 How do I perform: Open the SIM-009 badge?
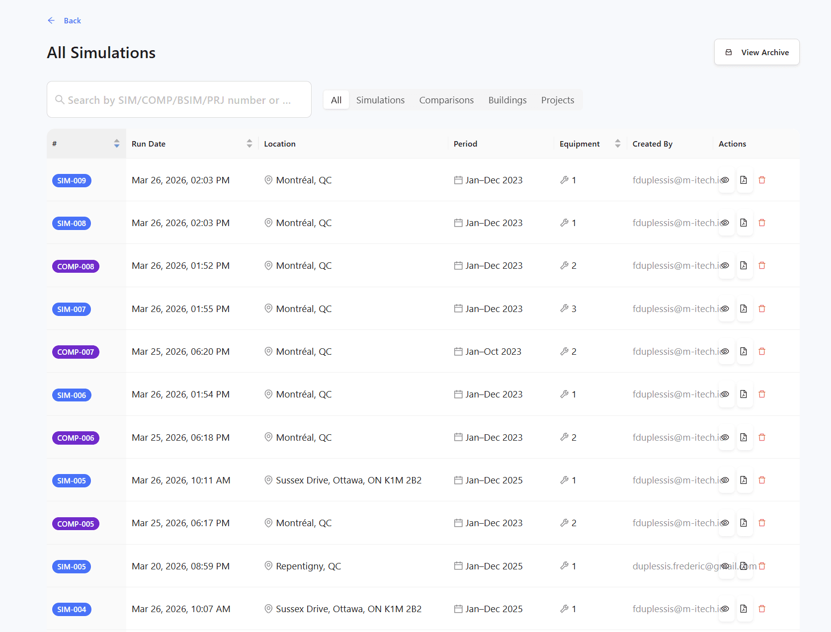click(x=72, y=180)
